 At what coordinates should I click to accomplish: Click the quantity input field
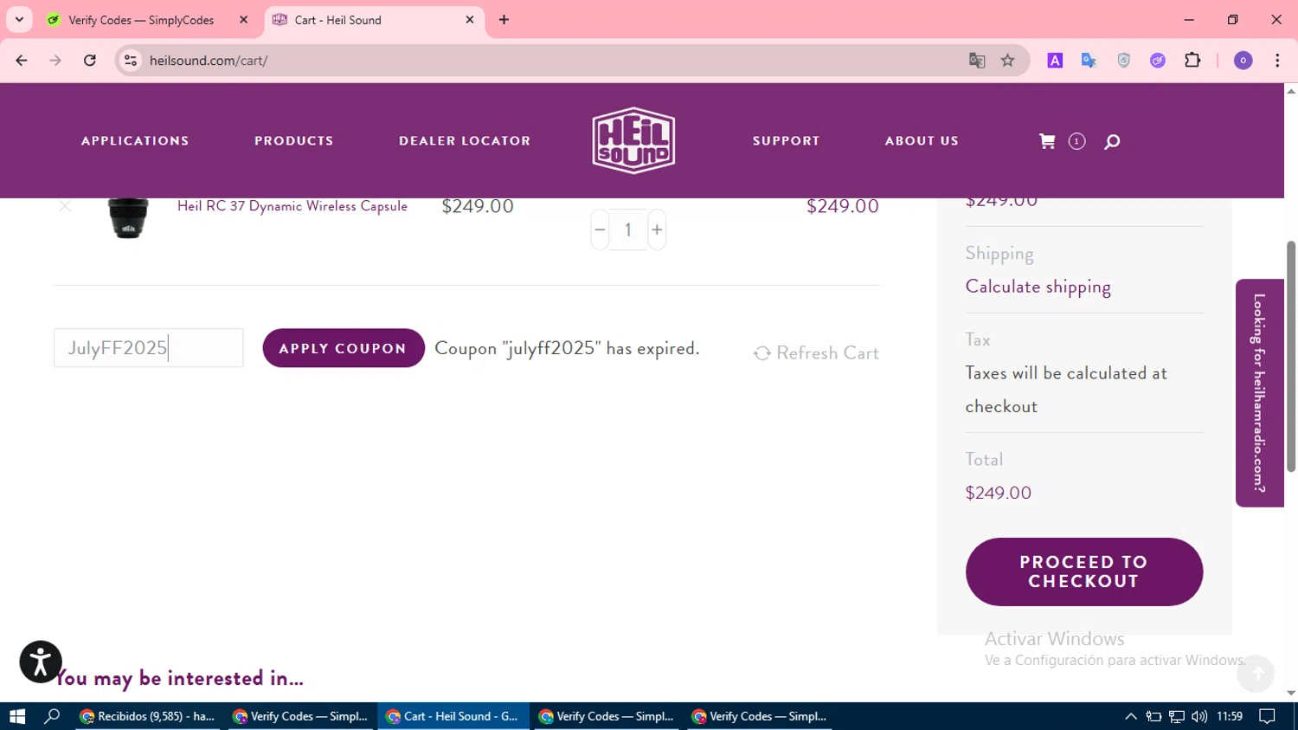pyautogui.click(x=628, y=229)
